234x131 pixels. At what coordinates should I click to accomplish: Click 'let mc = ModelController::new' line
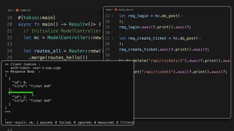tap(63, 37)
